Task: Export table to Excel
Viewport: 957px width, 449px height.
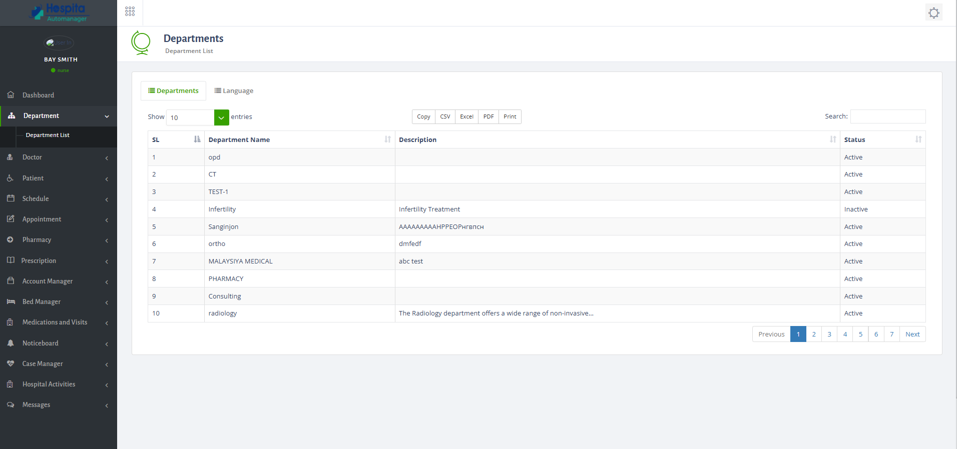Action: pos(466,116)
